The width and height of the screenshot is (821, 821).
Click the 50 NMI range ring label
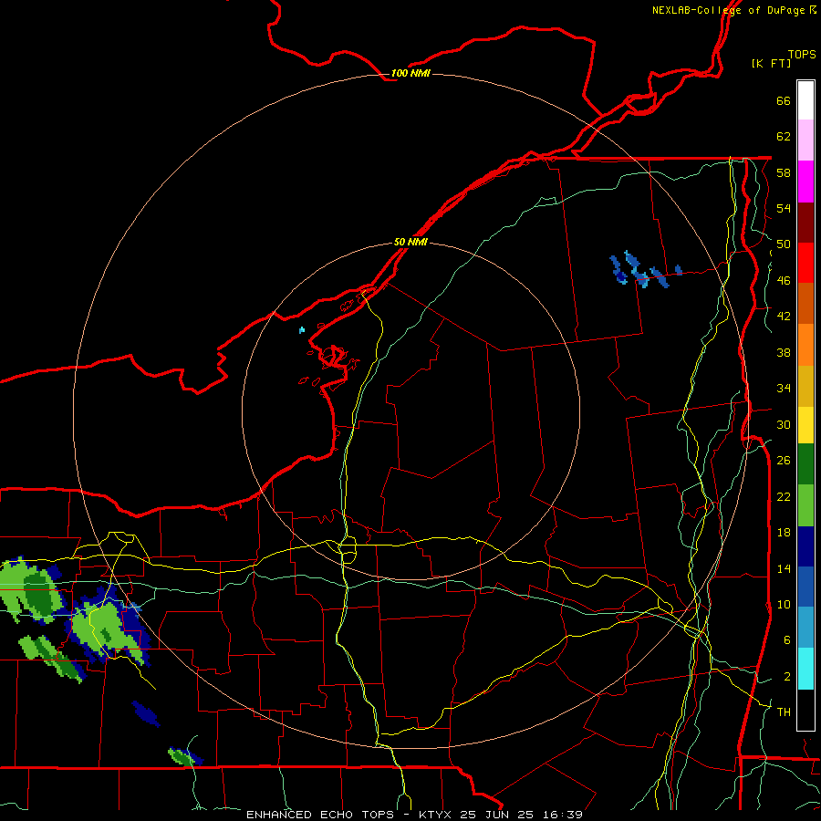pyautogui.click(x=410, y=242)
